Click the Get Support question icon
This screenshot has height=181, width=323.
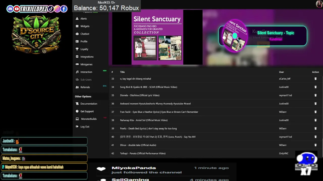coord(77,111)
